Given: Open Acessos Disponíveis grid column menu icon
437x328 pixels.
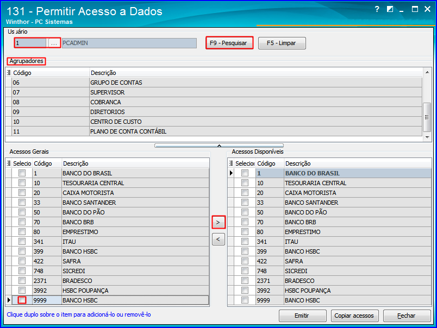Looking at the screenshot, I should click(231, 163).
